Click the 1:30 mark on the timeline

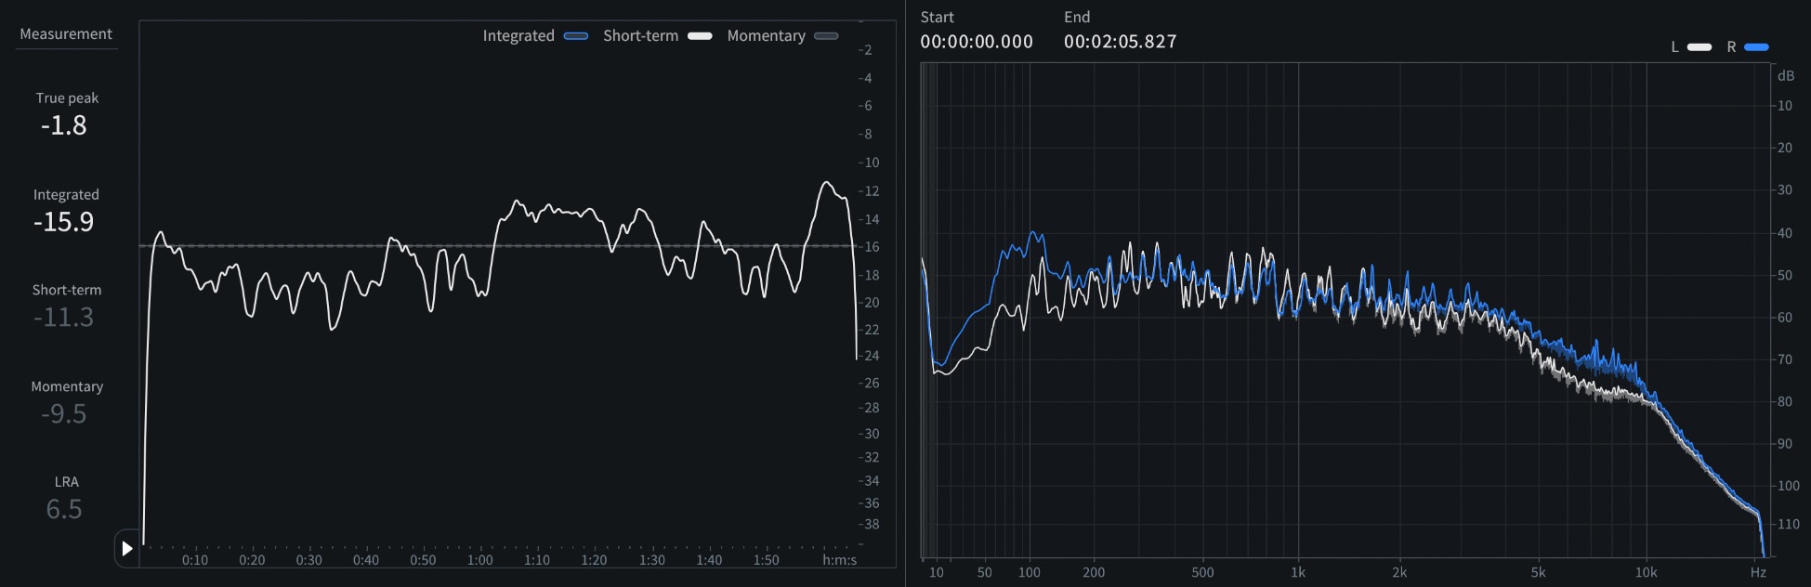point(651,560)
